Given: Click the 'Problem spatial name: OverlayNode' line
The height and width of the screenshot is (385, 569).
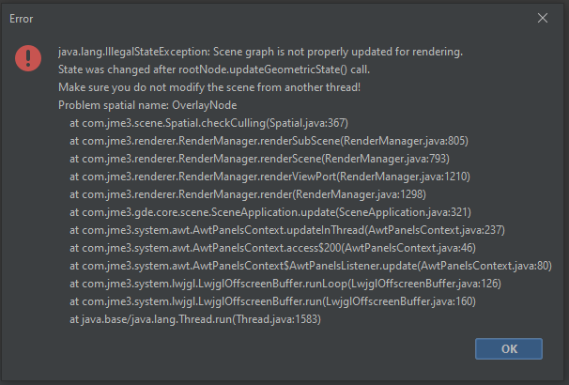Looking at the screenshot, I should coord(147,105).
